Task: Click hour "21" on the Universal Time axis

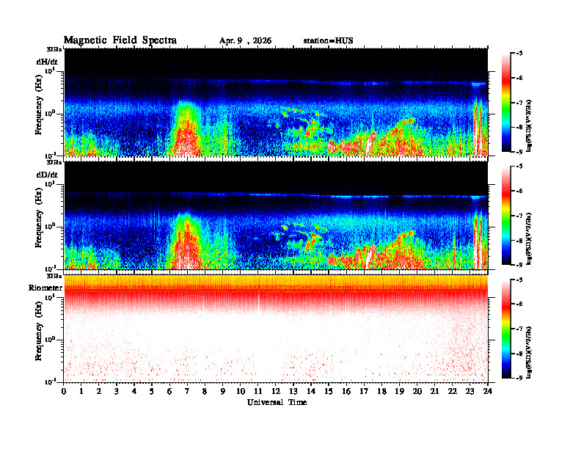Action: click(x=434, y=391)
